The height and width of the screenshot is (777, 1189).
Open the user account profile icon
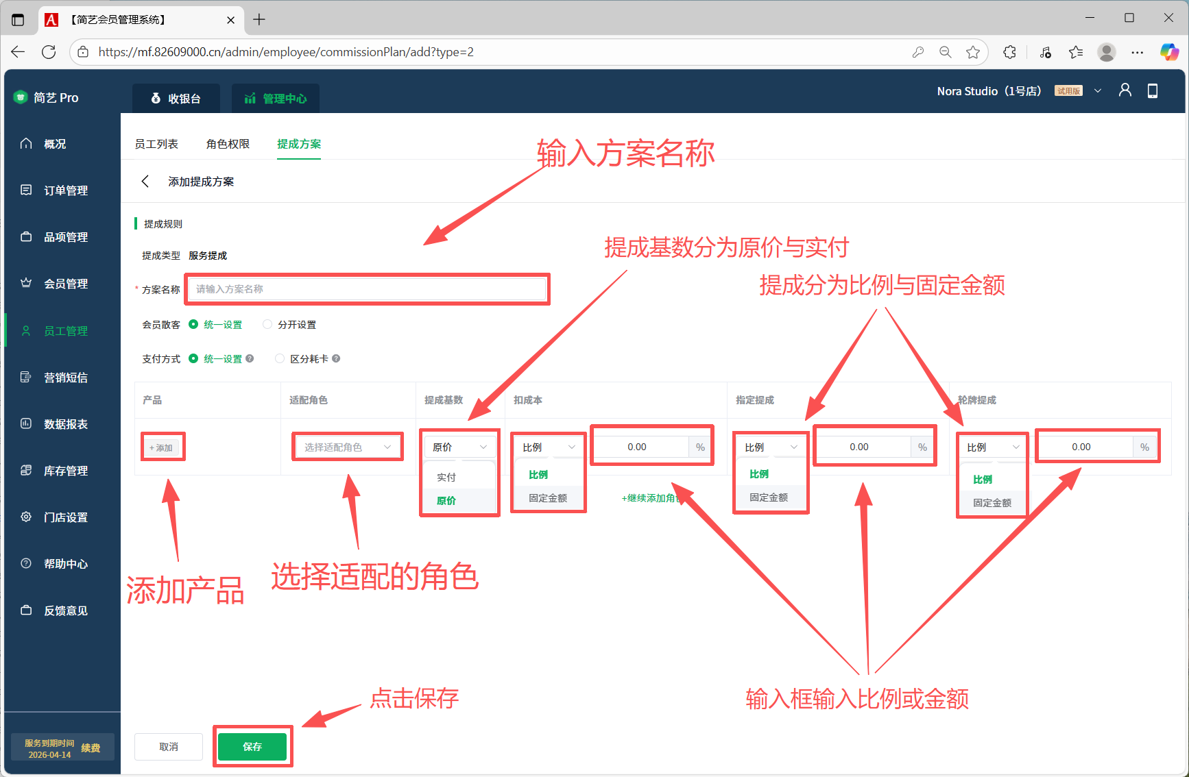pyautogui.click(x=1125, y=90)
